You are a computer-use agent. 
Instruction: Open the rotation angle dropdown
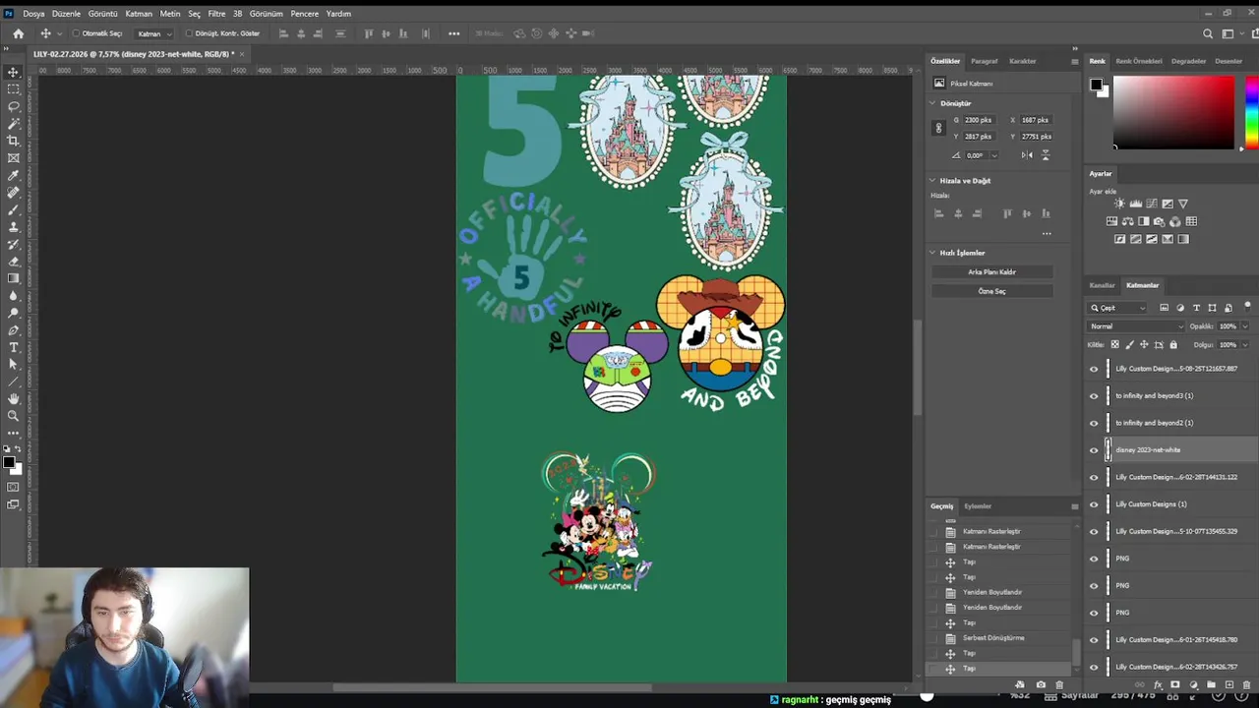[x=993, y=155]
